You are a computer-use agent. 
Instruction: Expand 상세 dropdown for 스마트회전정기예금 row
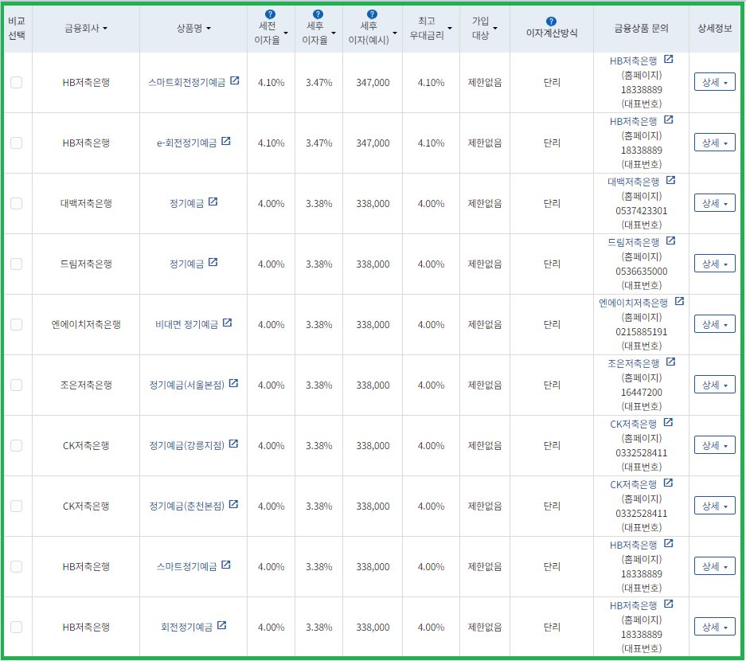coord(715,82)
